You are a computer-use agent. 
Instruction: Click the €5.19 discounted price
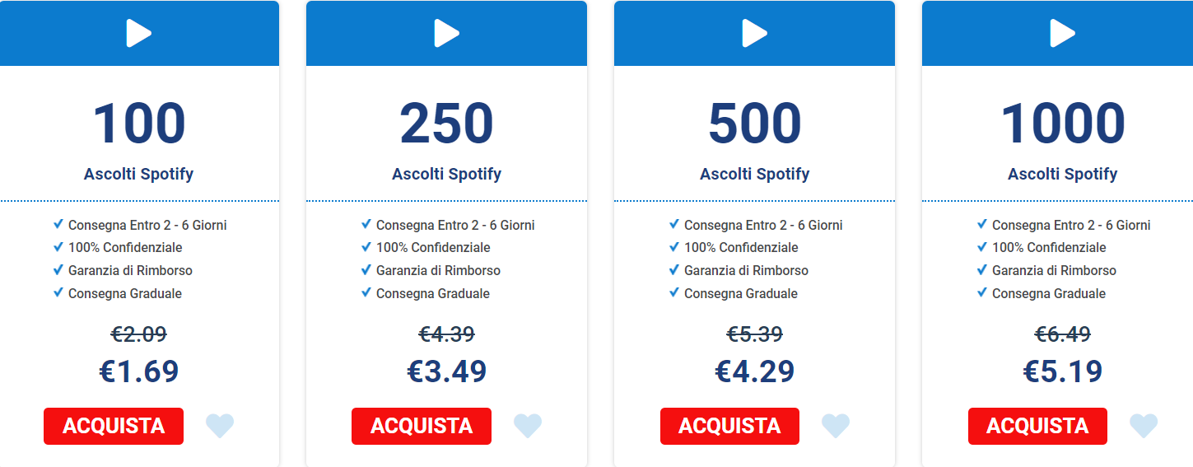coord(1062,371)
